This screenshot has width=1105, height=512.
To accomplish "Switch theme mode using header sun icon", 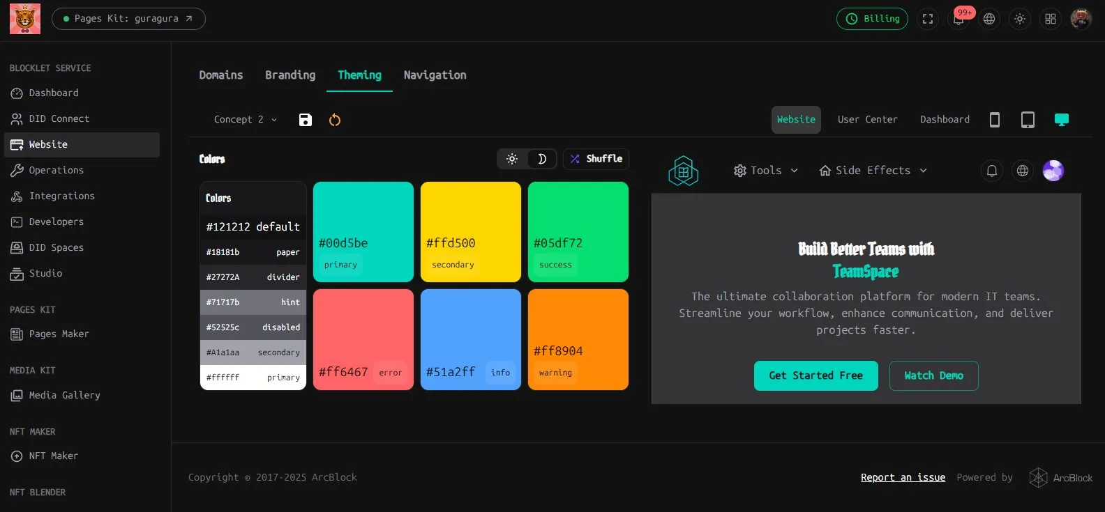I will 1020,19.
